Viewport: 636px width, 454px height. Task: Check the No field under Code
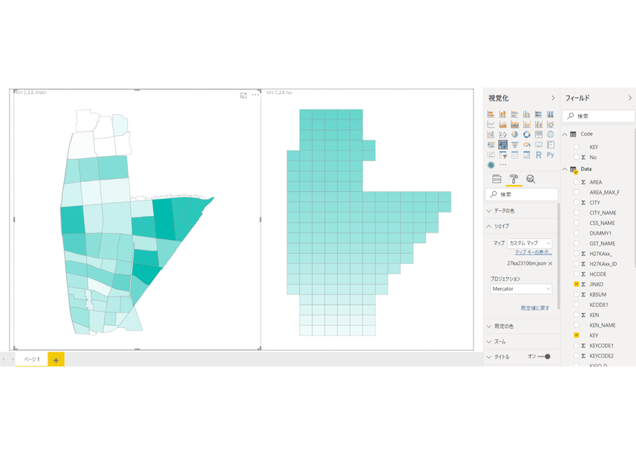(x=576, y=157)
